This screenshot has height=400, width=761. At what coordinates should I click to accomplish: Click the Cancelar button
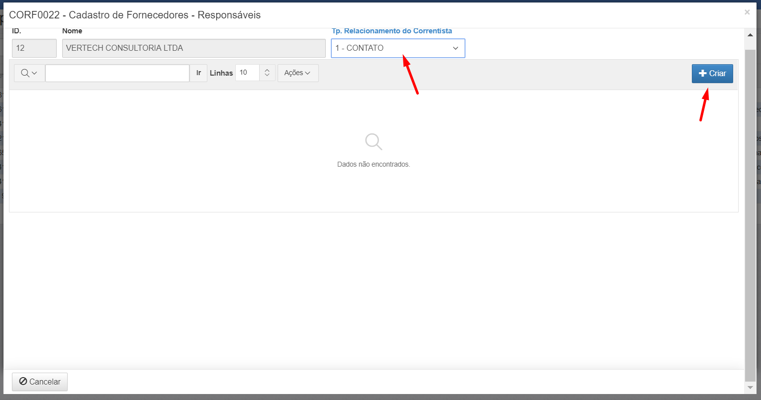point(40,382)
